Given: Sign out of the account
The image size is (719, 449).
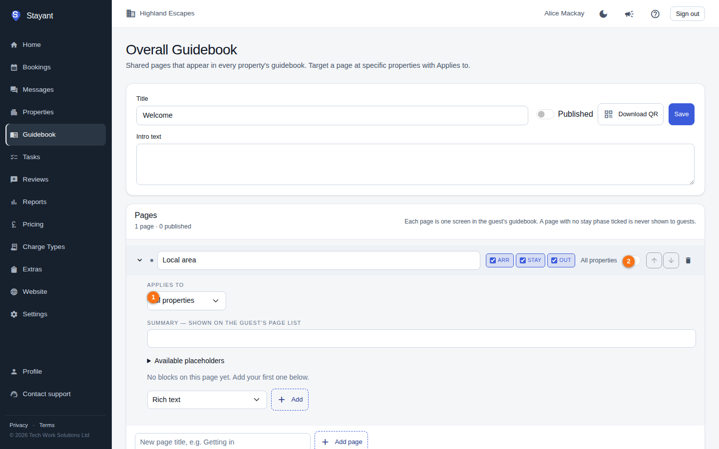Looking at the screenshot, I should [x=687, y=14].
